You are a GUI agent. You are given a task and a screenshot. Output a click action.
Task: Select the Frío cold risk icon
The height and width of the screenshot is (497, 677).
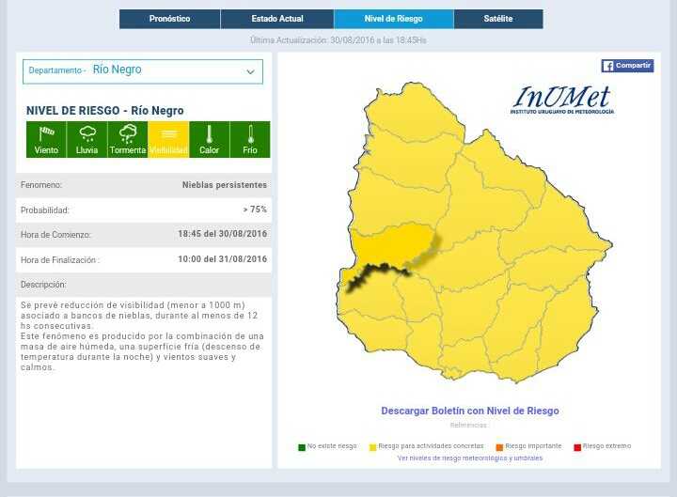click(249, 139)
